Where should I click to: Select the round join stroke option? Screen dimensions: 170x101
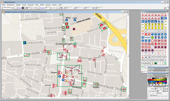pos(166,91)
